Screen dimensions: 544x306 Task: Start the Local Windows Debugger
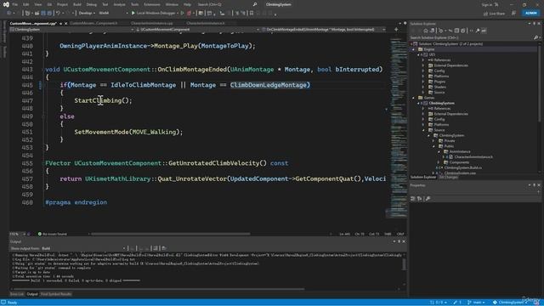(153, 14)
